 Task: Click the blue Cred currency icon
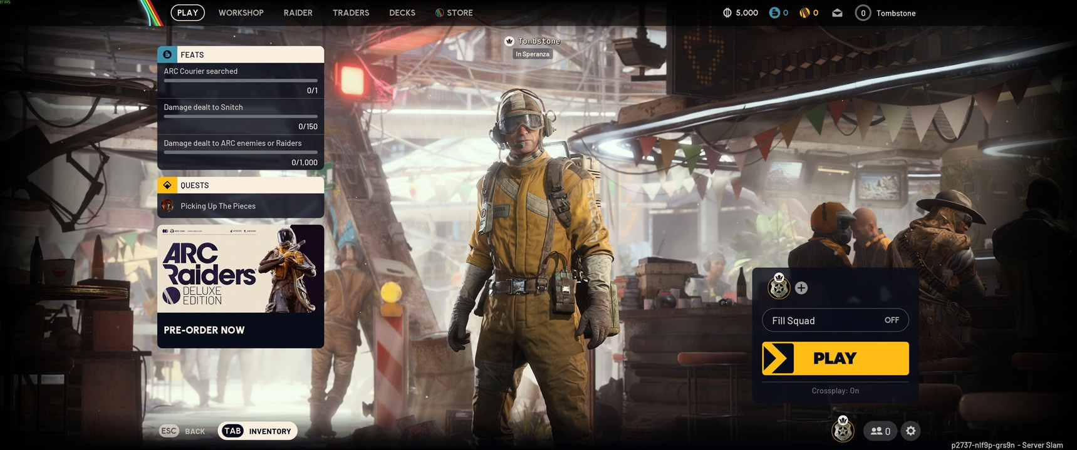tap(774, 13)
